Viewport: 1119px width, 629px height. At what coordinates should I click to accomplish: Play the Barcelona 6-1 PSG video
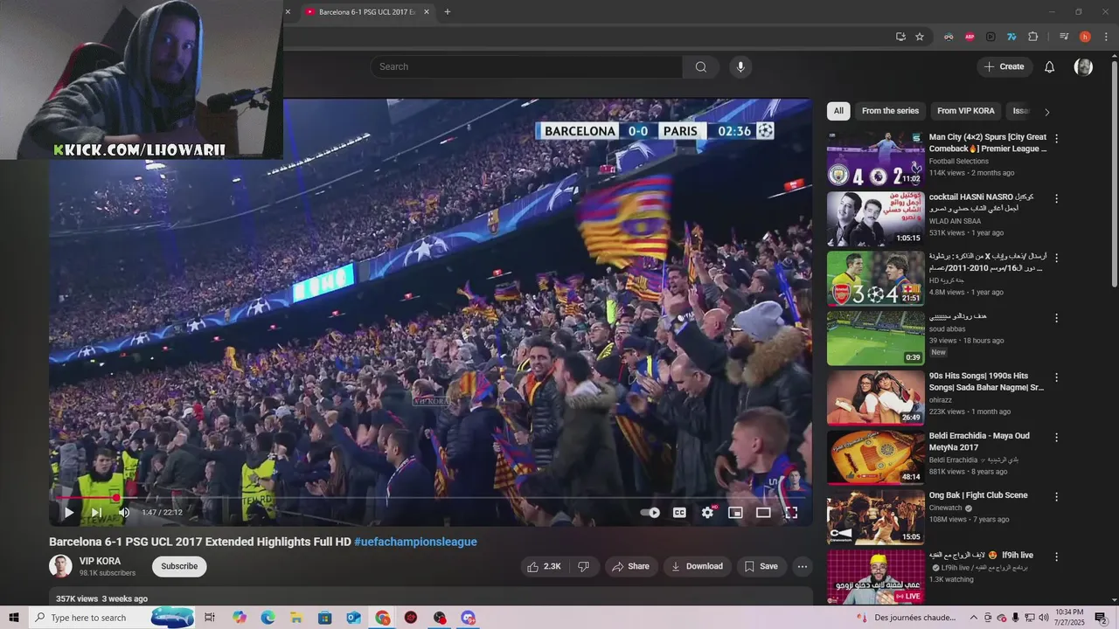68,513
